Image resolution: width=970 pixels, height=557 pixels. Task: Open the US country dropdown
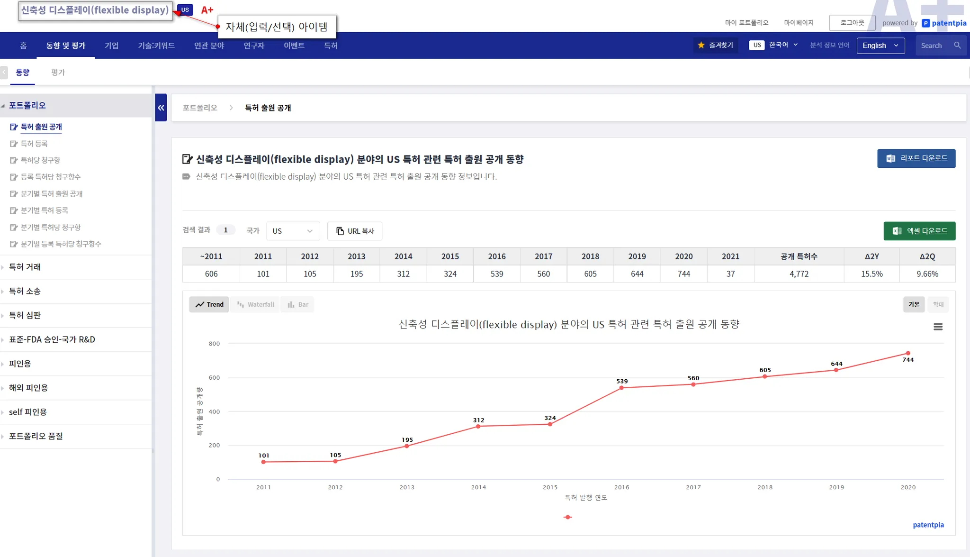tap(293, 231)
